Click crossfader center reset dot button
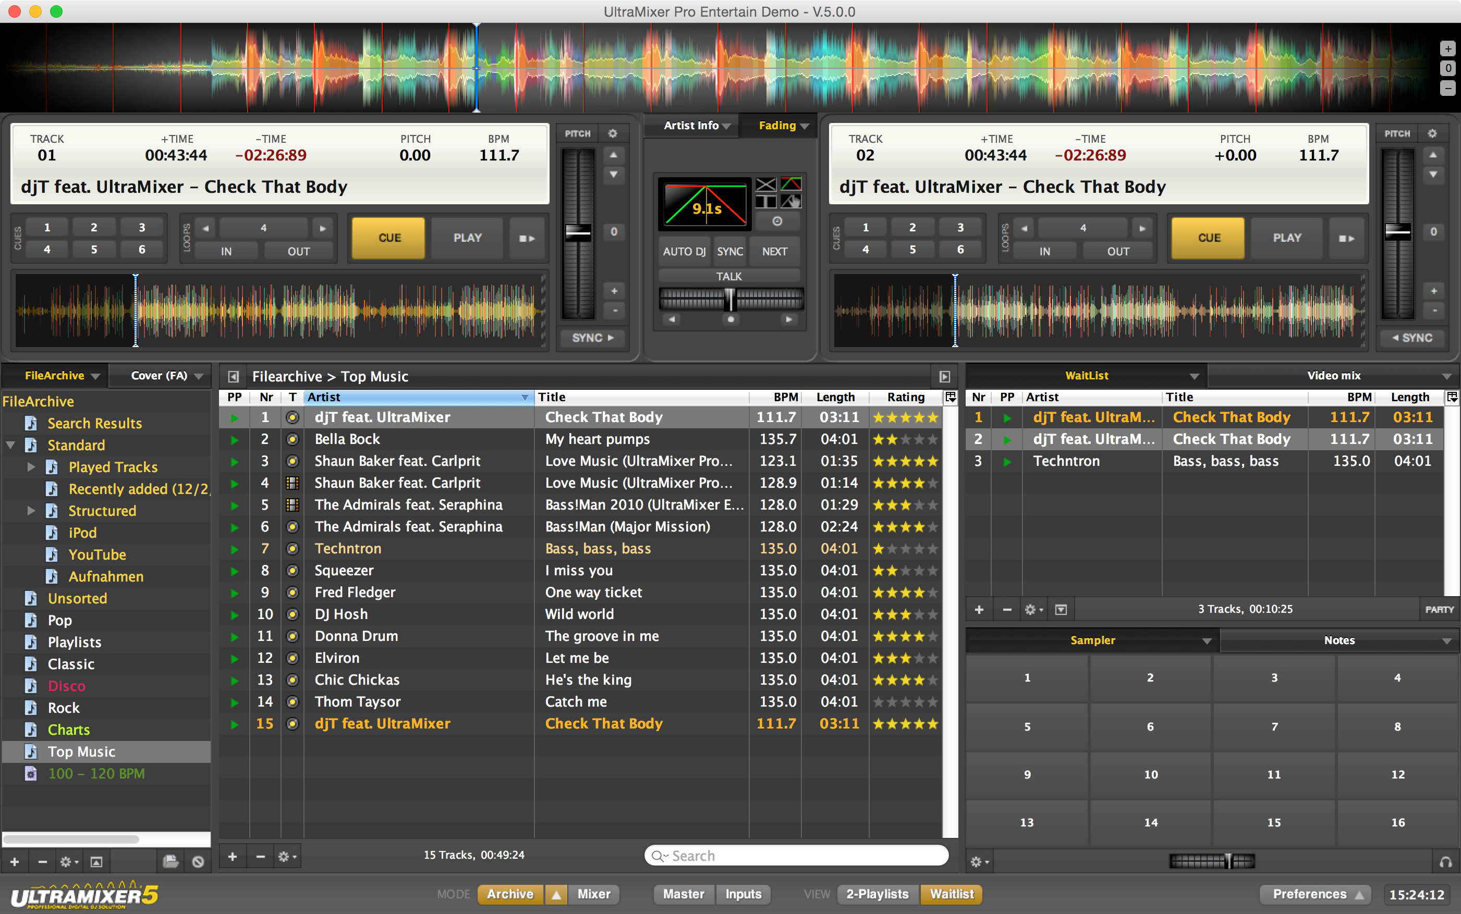 pos(731,319)
